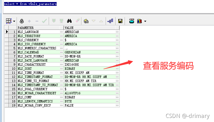The height and width of the screenshot is (122, 214).
Task: Open the chart bar graph icon
Action: click(140, 21)
